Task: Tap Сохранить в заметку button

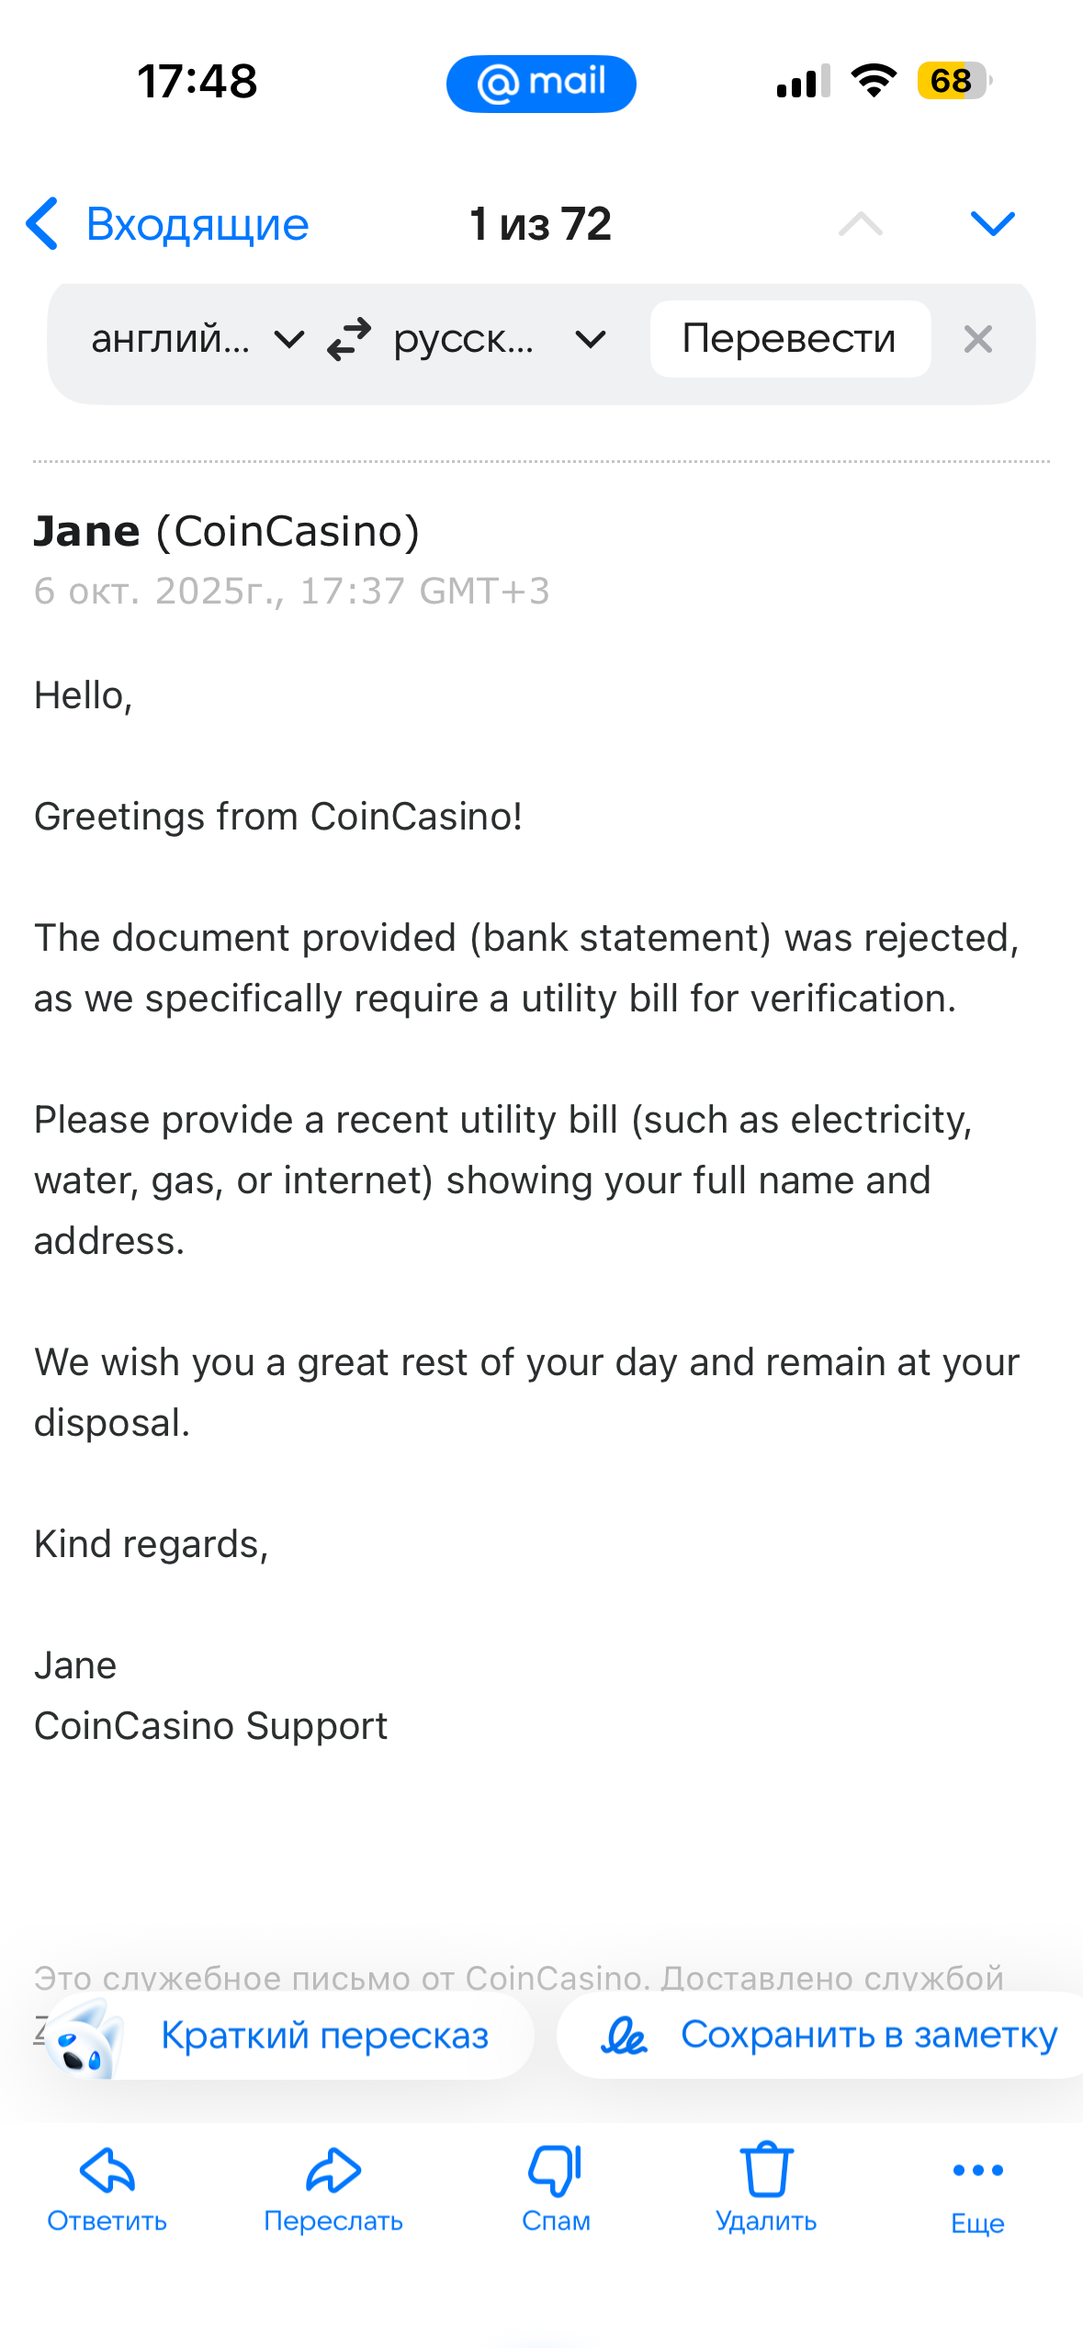Action: click(x=827, y=2036)
